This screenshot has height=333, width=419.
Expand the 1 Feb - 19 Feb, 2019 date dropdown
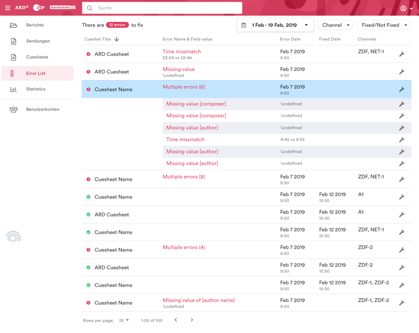[x=306, y=25]
